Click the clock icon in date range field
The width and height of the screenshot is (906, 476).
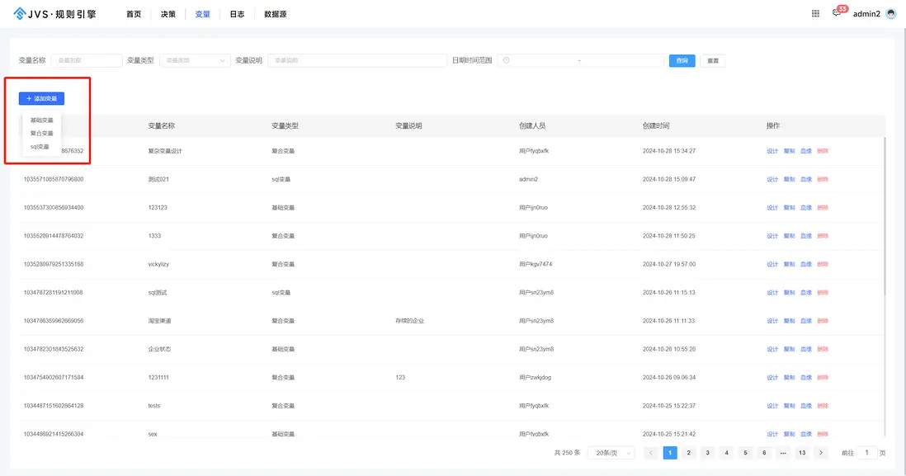click(x=506, y=60)
